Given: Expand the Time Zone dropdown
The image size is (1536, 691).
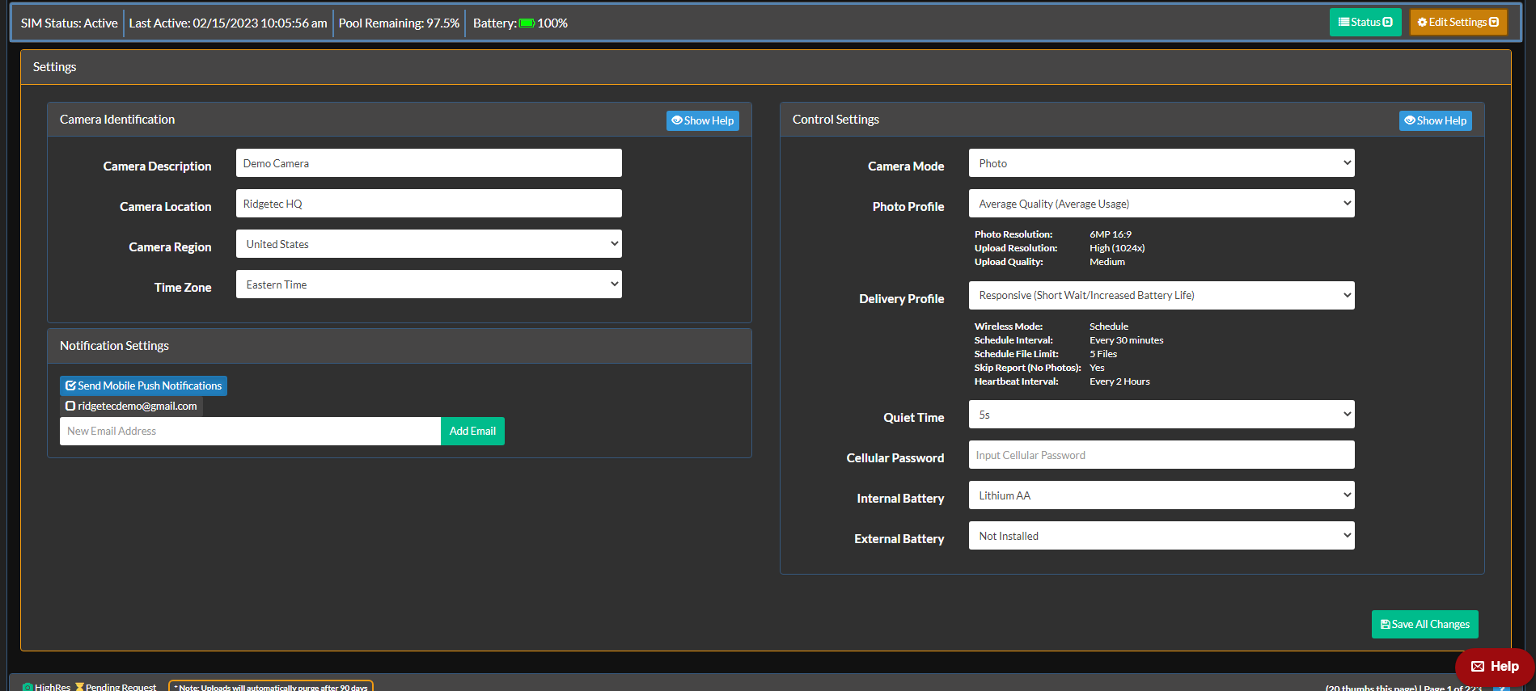Looking at the screenshot, I should 429,284.
